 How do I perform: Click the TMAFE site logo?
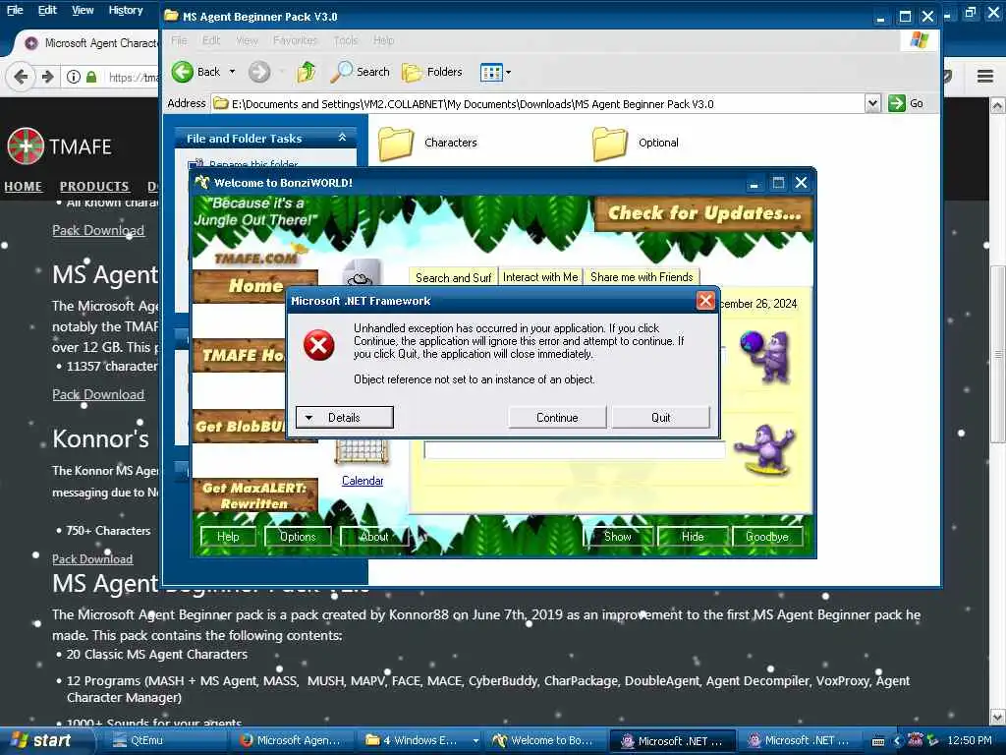(59, 146)
